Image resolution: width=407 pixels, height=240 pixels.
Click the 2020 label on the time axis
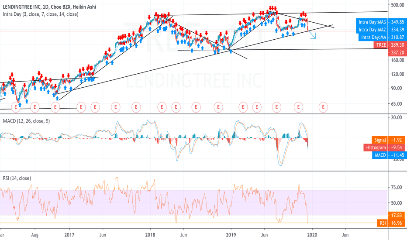tap(312, 235)
